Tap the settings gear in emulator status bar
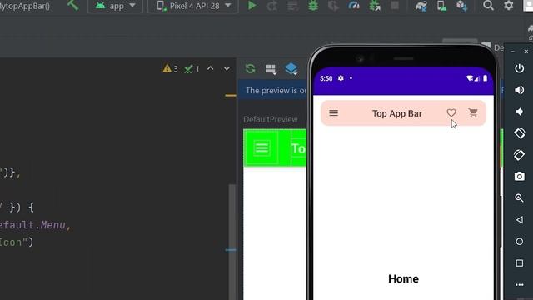The height and width of the screenshot is (300, 533). click(x=341, y=78)
